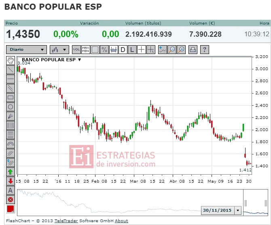Image resolution: width=271 pixels, height=225 pixels.
Task: Place a red down arrow marker
Action: 11,181
